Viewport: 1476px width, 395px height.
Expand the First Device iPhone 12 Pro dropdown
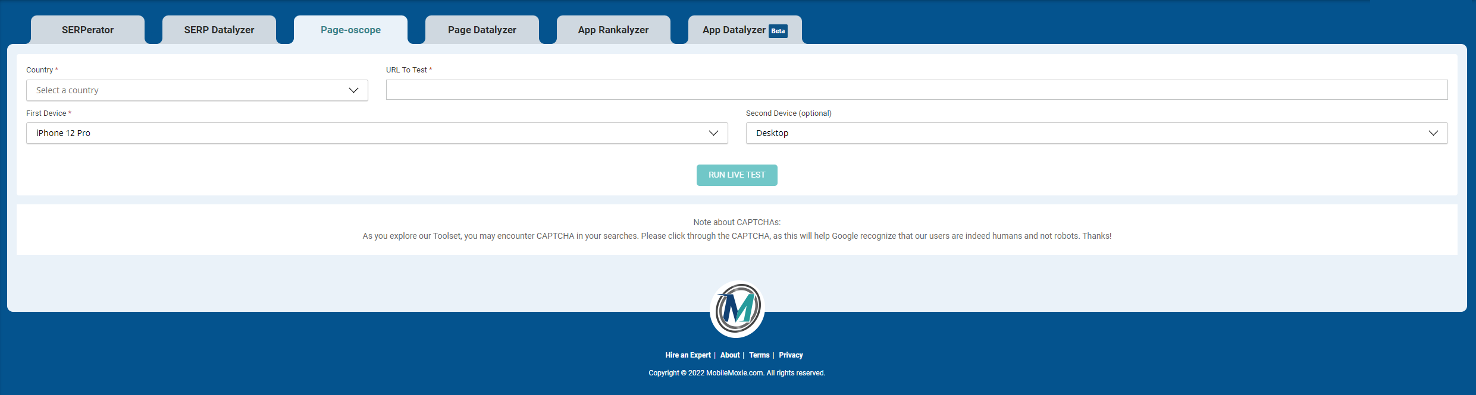377,133
